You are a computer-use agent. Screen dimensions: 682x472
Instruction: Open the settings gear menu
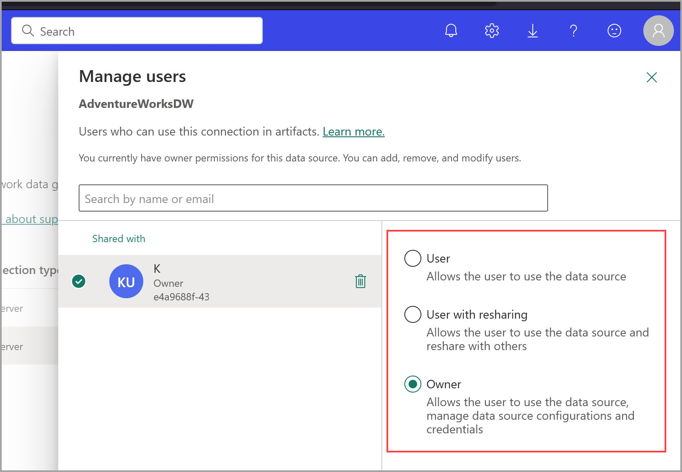tap(492, 31)
